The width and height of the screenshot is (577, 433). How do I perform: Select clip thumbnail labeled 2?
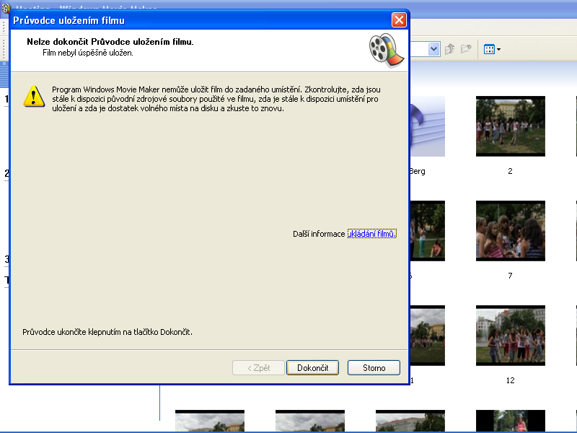[x=511, y=126]
